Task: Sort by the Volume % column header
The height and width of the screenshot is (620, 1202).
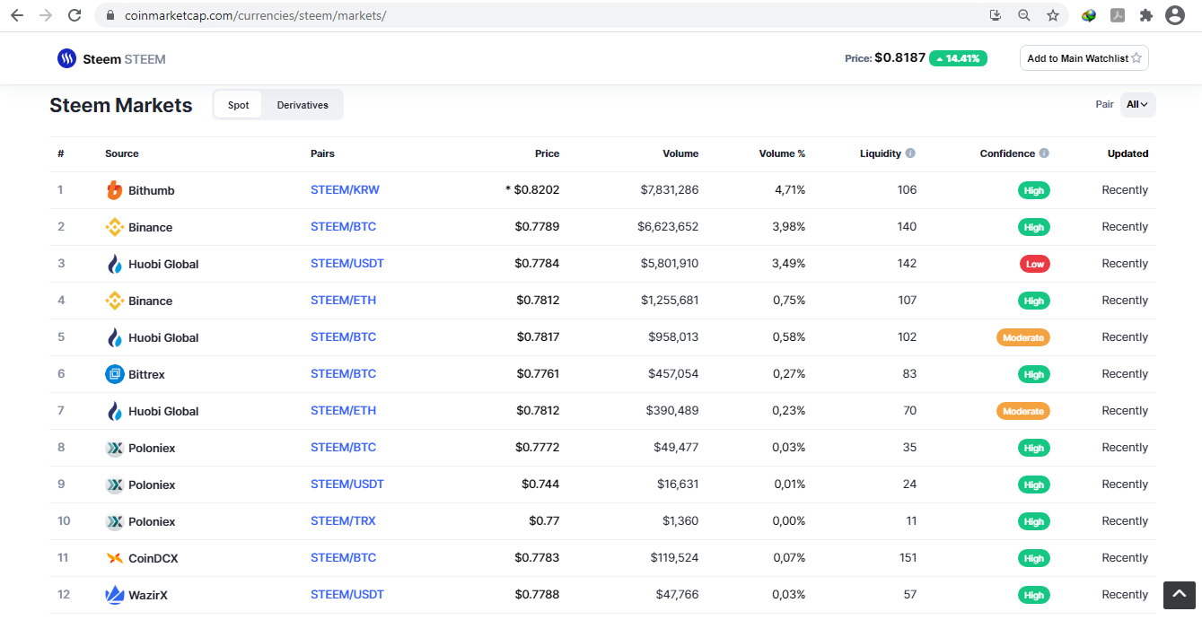Action: pyautogui.click(x=782, y=153)
